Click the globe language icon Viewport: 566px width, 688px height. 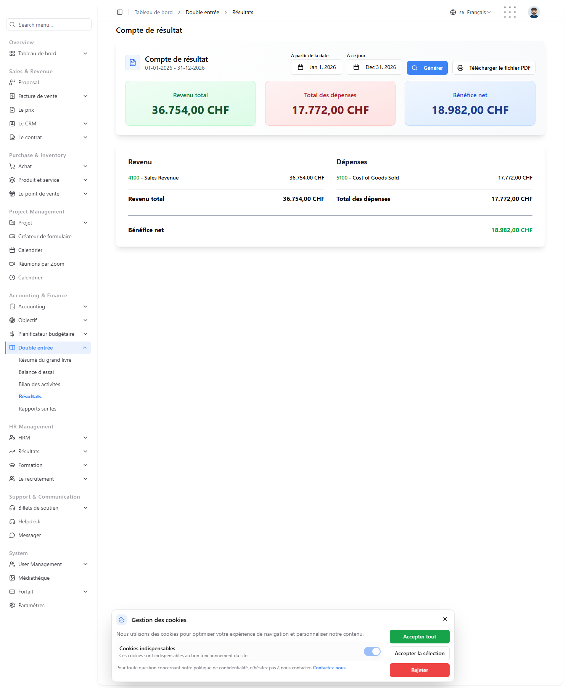click(x=453, y=12)
